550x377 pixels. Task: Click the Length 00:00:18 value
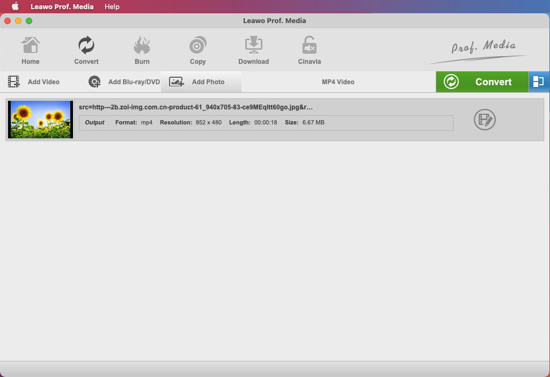point(266,122)
